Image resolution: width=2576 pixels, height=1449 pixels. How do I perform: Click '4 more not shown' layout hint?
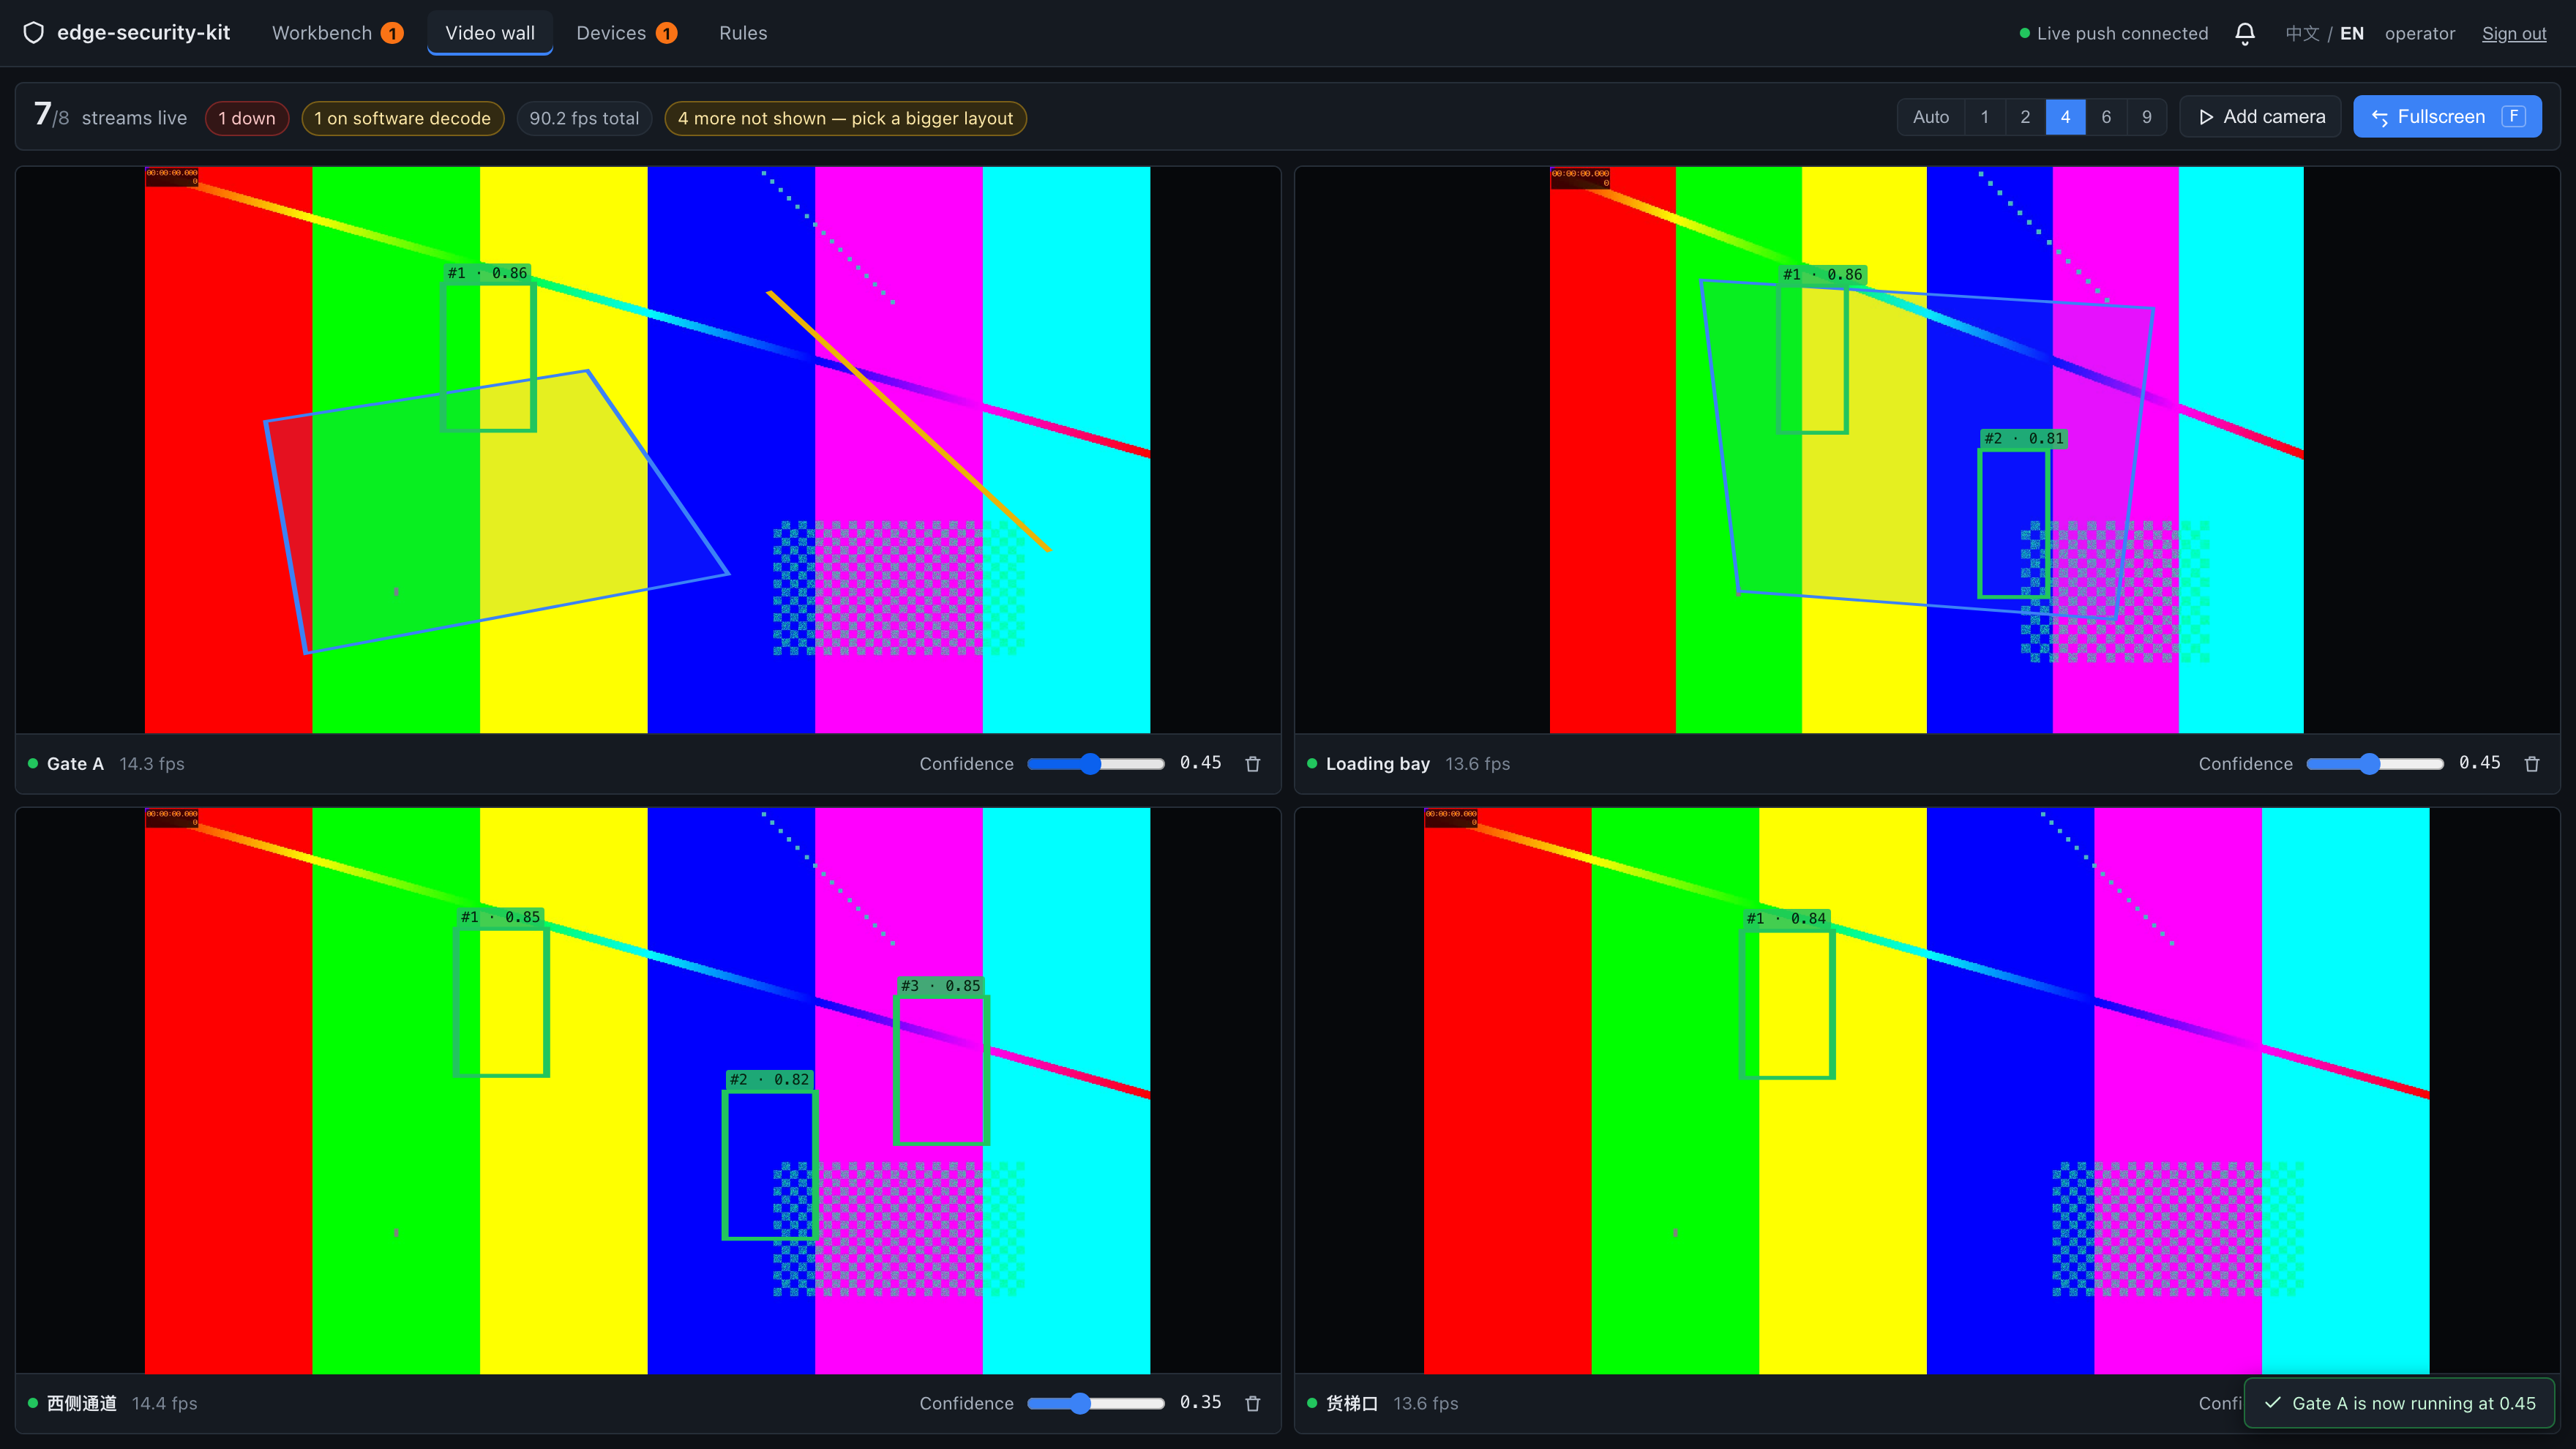845,118
